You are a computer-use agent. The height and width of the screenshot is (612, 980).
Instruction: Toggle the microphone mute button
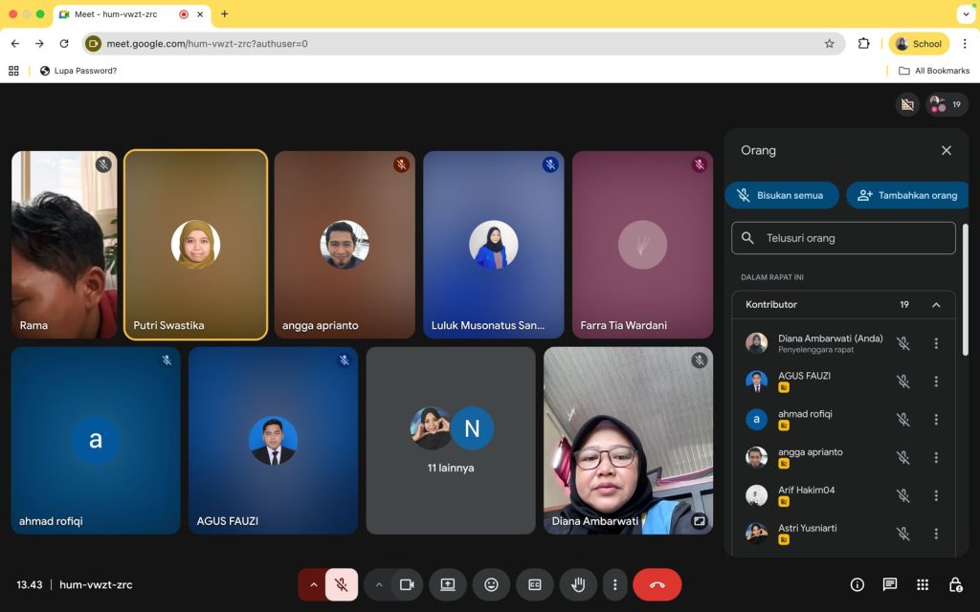coord(341,584)
